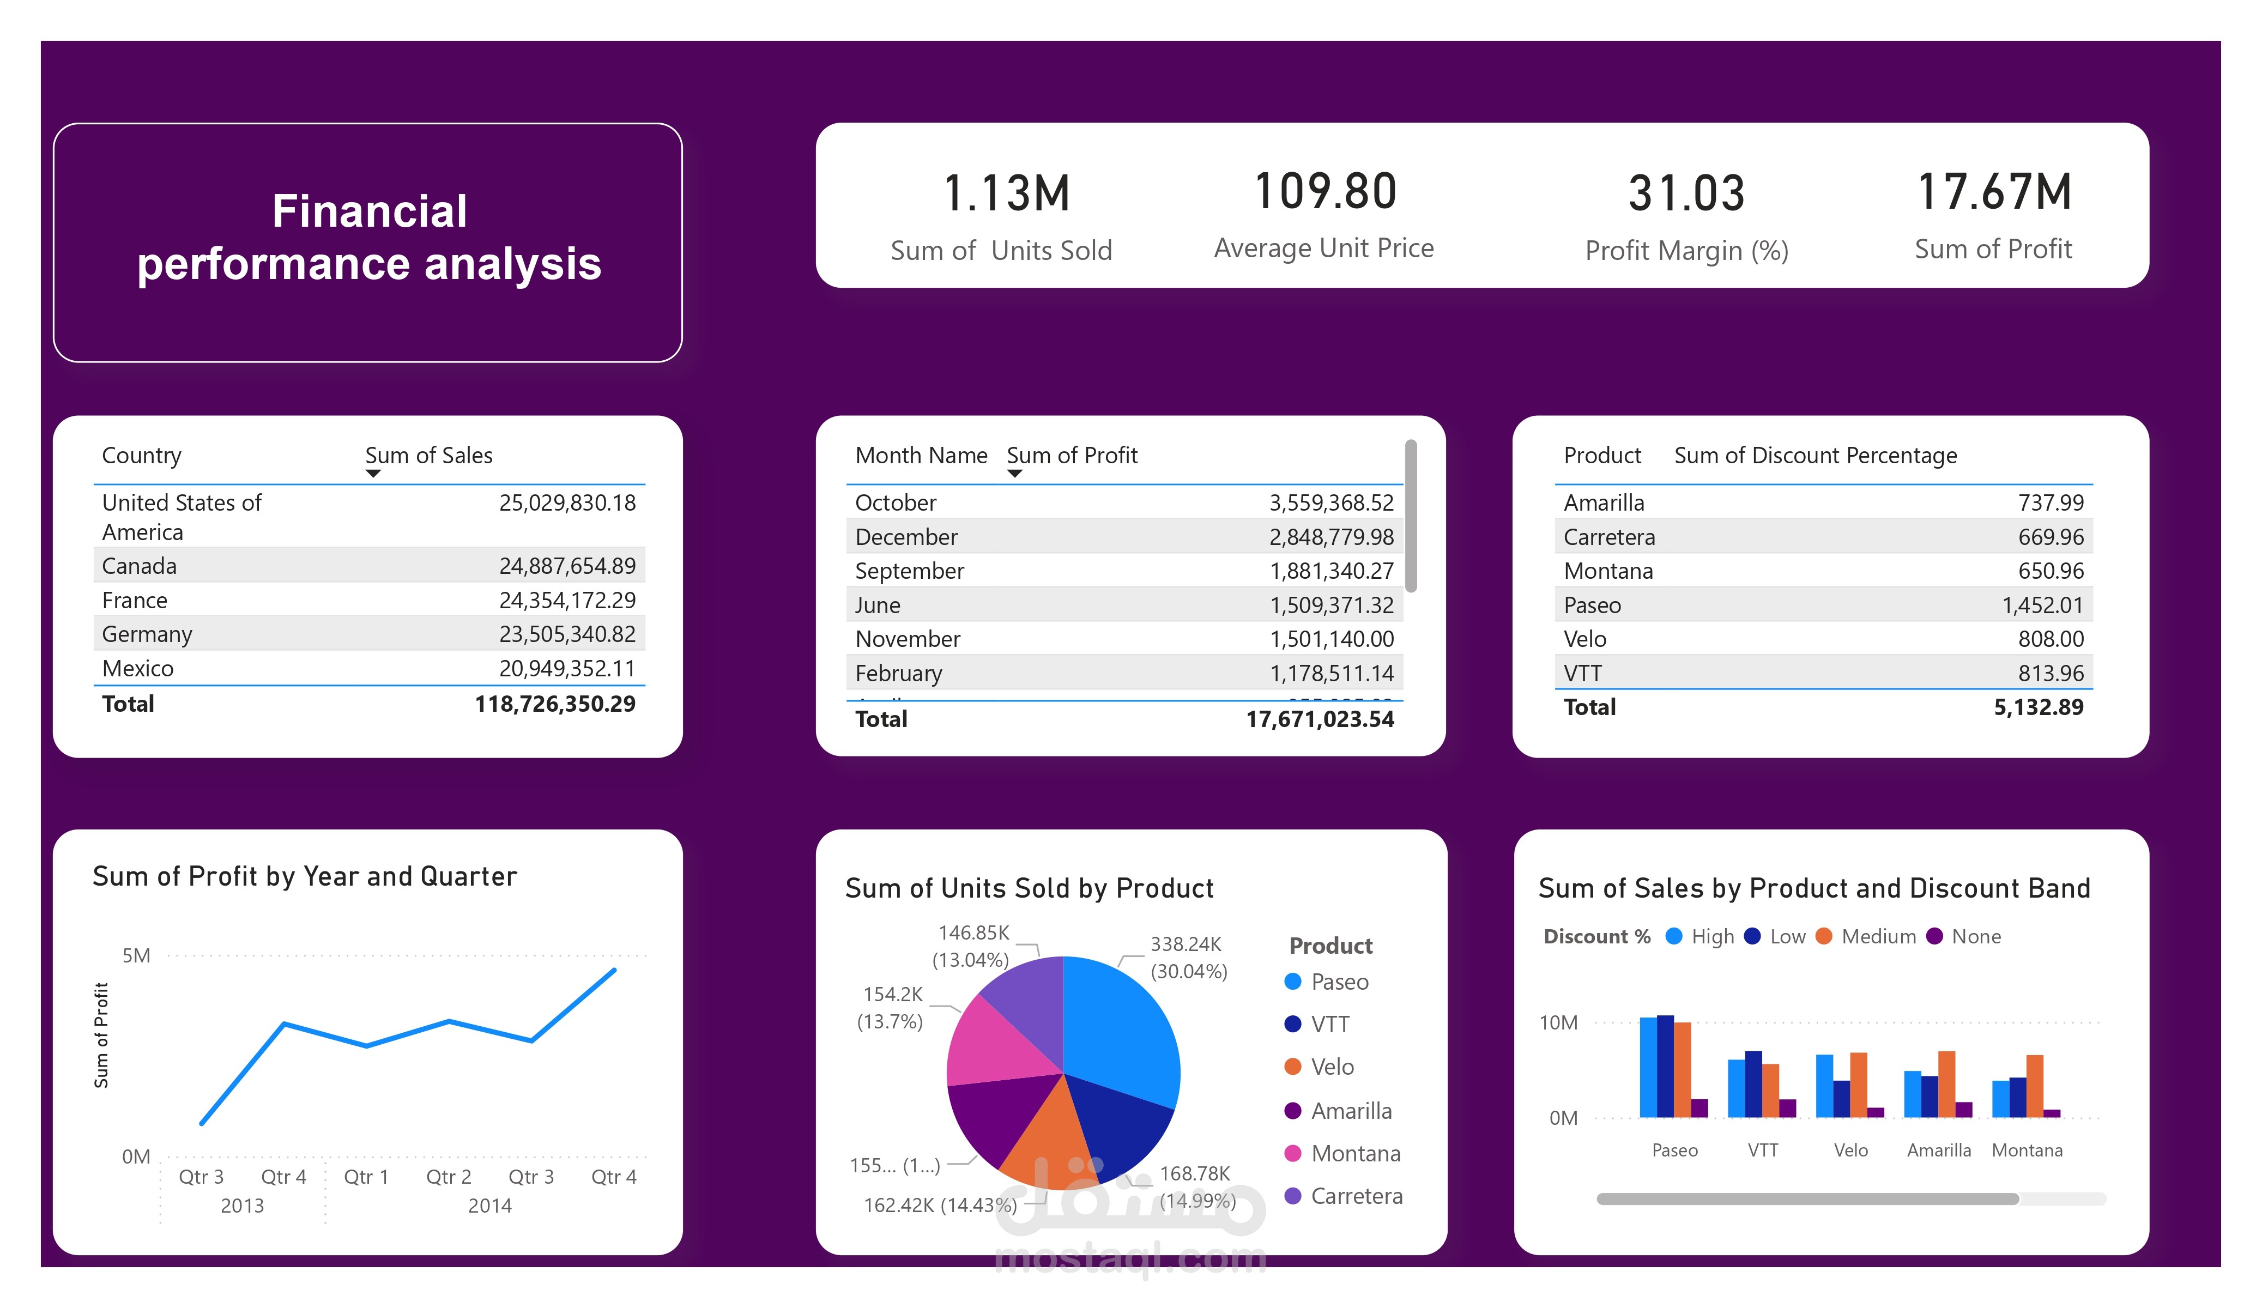Click the Financial performance analysis title
2262x1308 pixels.
click(x=369, y=237)
